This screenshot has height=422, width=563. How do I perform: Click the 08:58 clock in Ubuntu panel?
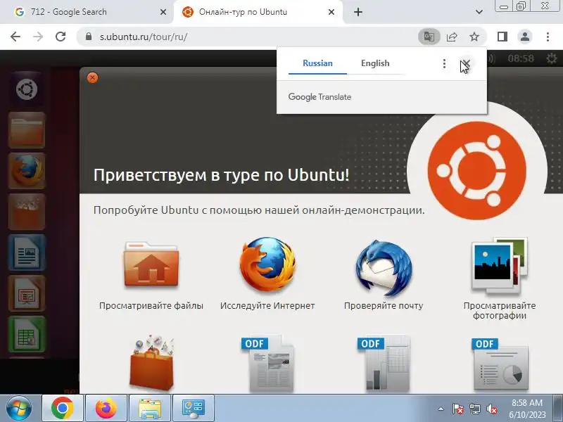(521, 58)
